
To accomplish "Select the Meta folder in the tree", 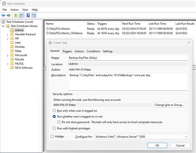I will point(18,51).
